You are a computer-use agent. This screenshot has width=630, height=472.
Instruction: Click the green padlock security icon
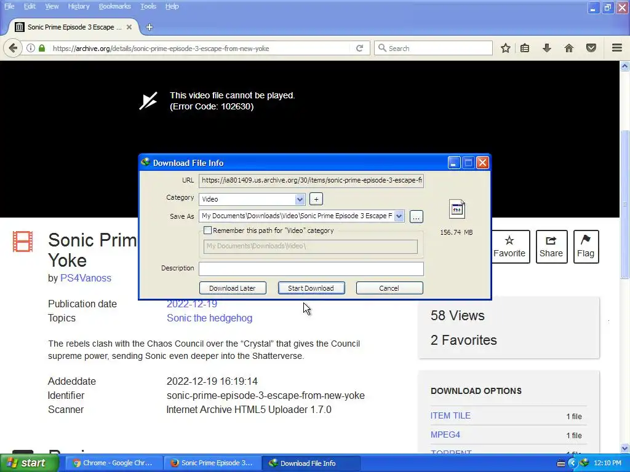tap(42, 48)
